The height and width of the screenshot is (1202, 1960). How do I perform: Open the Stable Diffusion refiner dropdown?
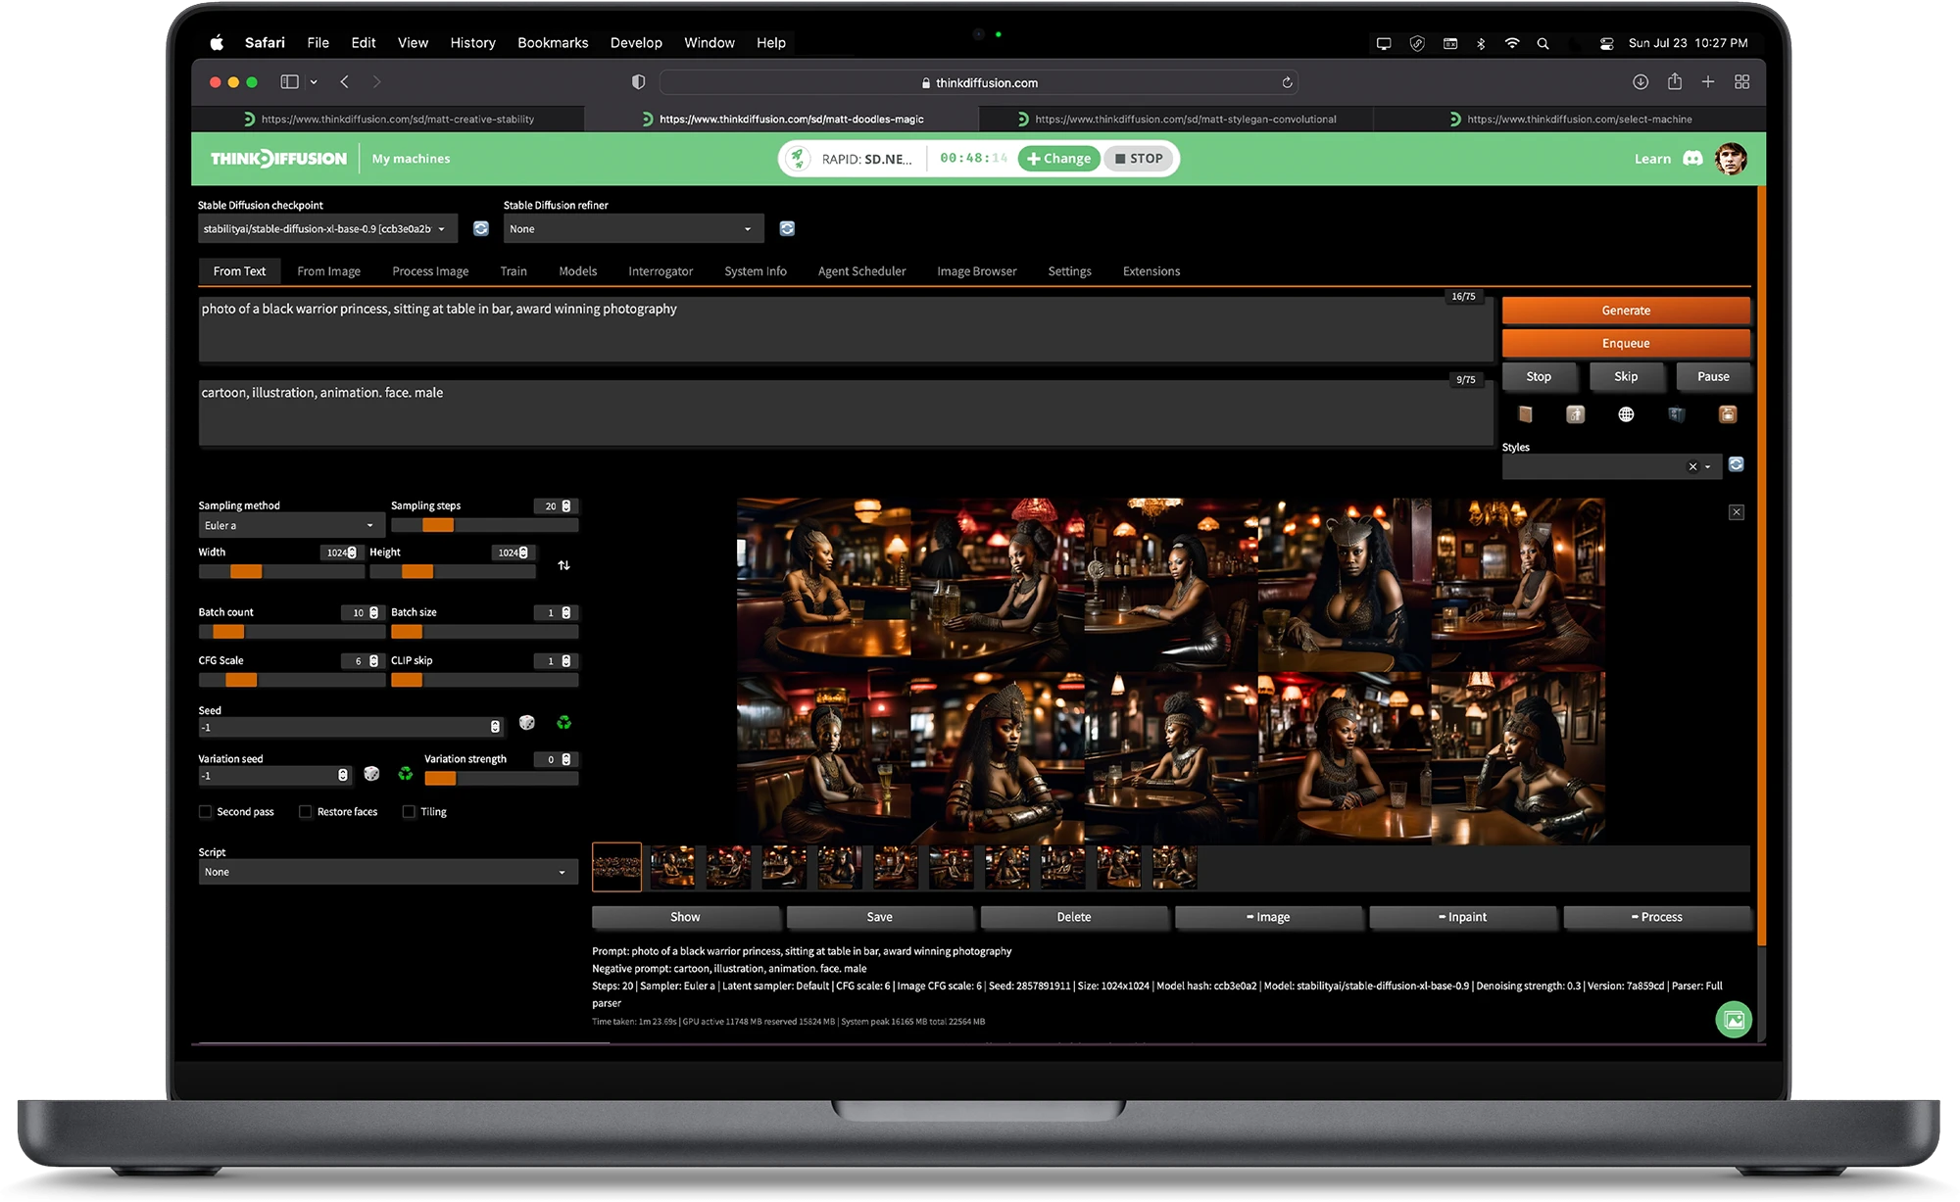632,229
